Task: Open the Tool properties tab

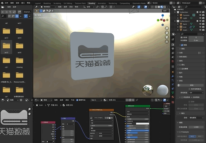Action: (x=173, y=39)
